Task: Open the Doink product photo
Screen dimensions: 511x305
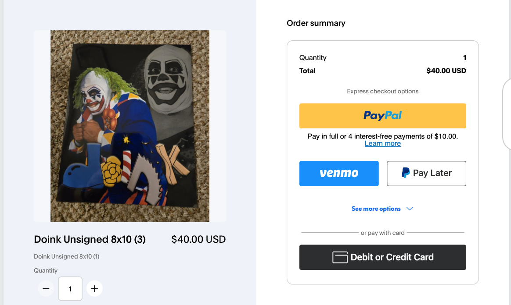Action: point(130,126)
